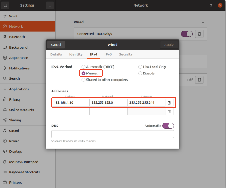
Task: Select the Link-Local Only option
Action: [140, 67]
